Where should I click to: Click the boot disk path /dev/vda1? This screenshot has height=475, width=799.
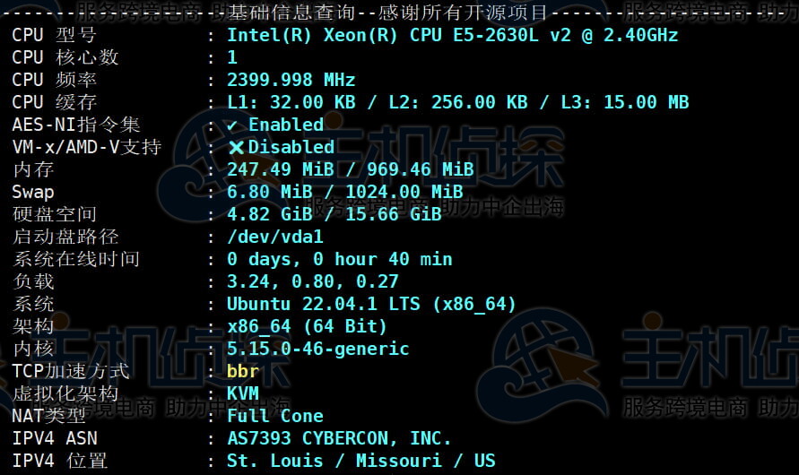274,237
